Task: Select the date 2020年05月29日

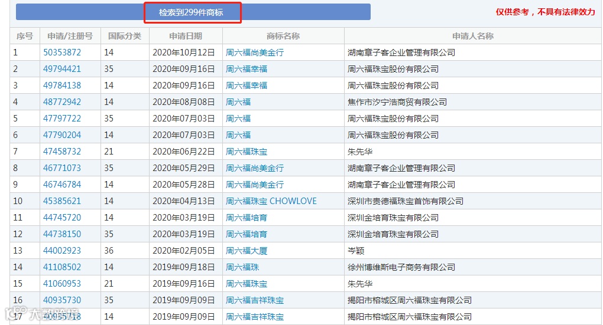Action: [x=183, y=168]
